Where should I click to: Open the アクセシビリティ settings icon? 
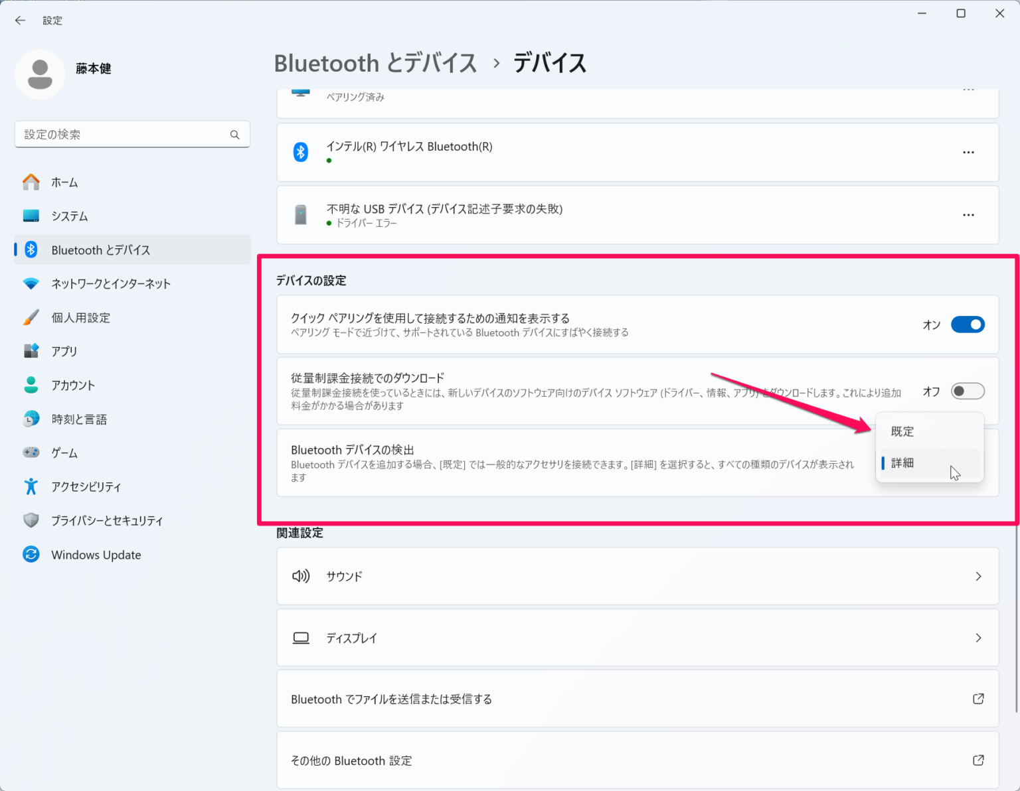click(31, 486)
